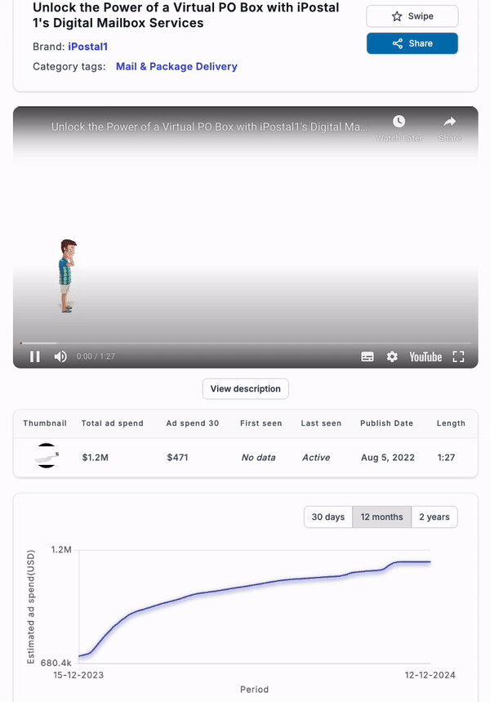The width and height of the screenshot is (490, 702).
Task: Click the No data first seen cell
Action: point(259,458)
